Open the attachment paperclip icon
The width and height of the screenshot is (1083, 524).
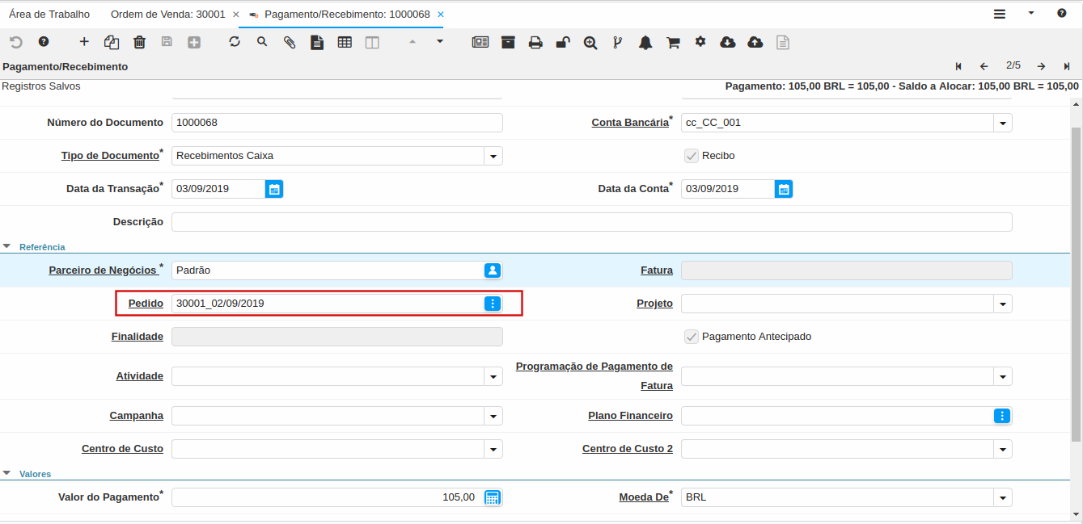(290, 42)
